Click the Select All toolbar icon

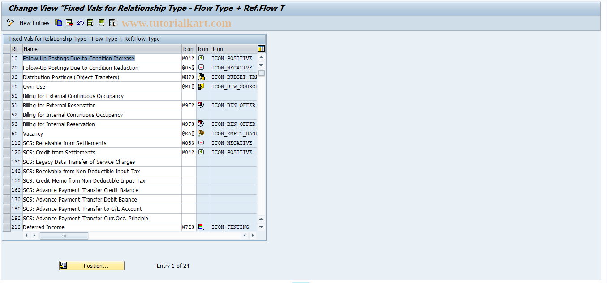click(x=91, y=23)
